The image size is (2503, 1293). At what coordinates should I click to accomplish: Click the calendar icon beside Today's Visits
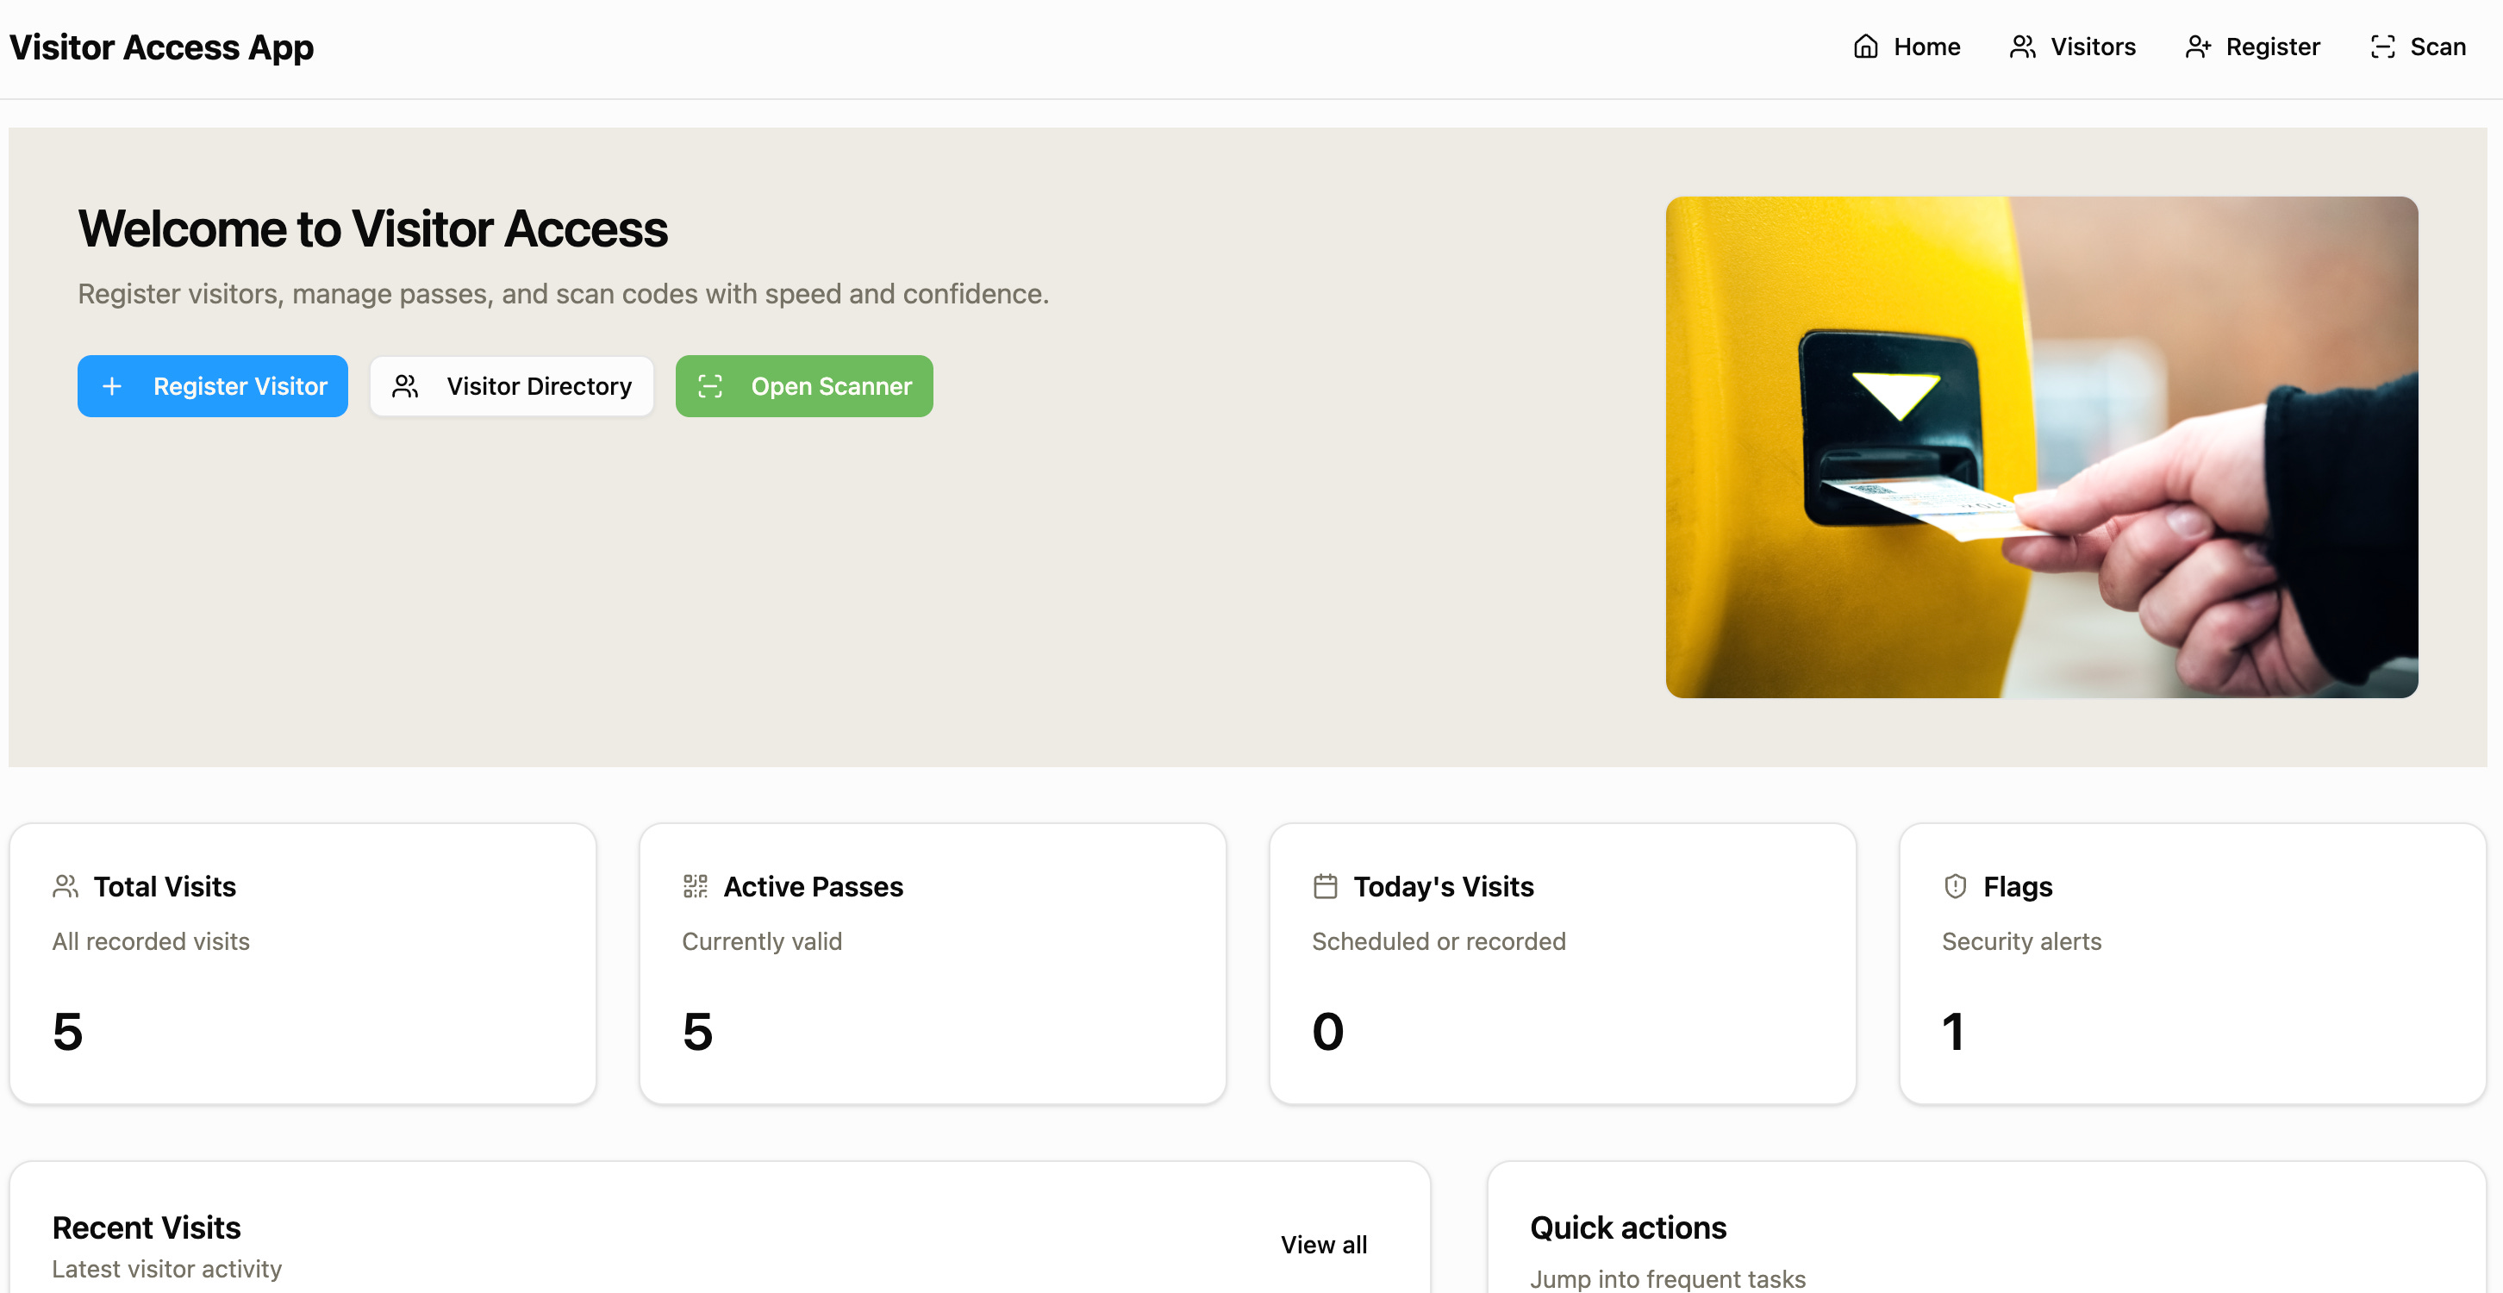[1326, 886]
